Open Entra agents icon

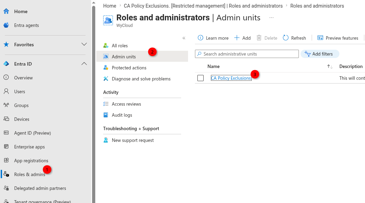click(x=6, y=25)
